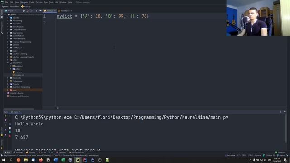Click the PyCharm application icon in the title bar
This screenshot has height=163, width=290.
(x=2, y=2)
